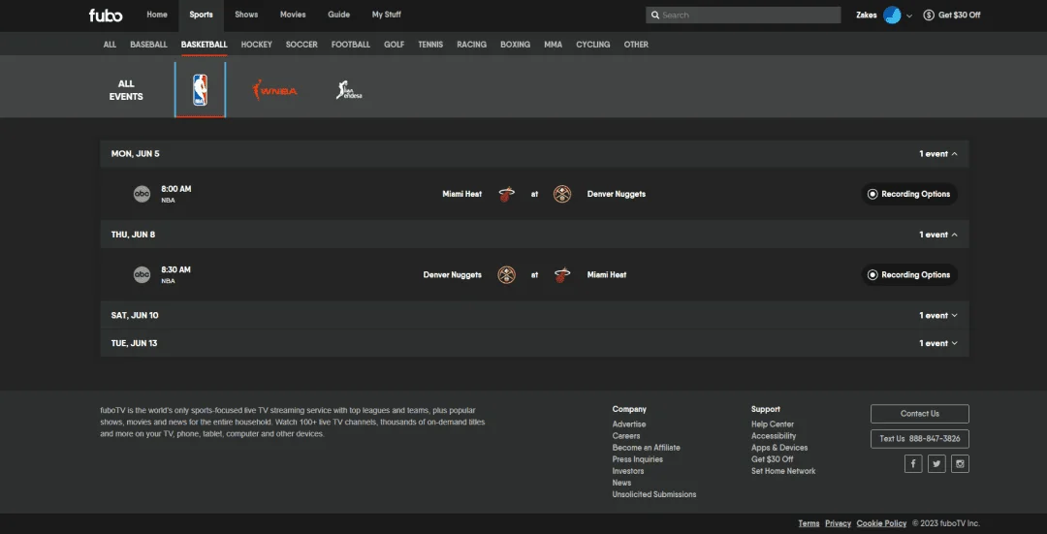The height and width of the screenshot is (534, 1047).
Task: Open the Advertise footer link
Action: click(629, 424)
